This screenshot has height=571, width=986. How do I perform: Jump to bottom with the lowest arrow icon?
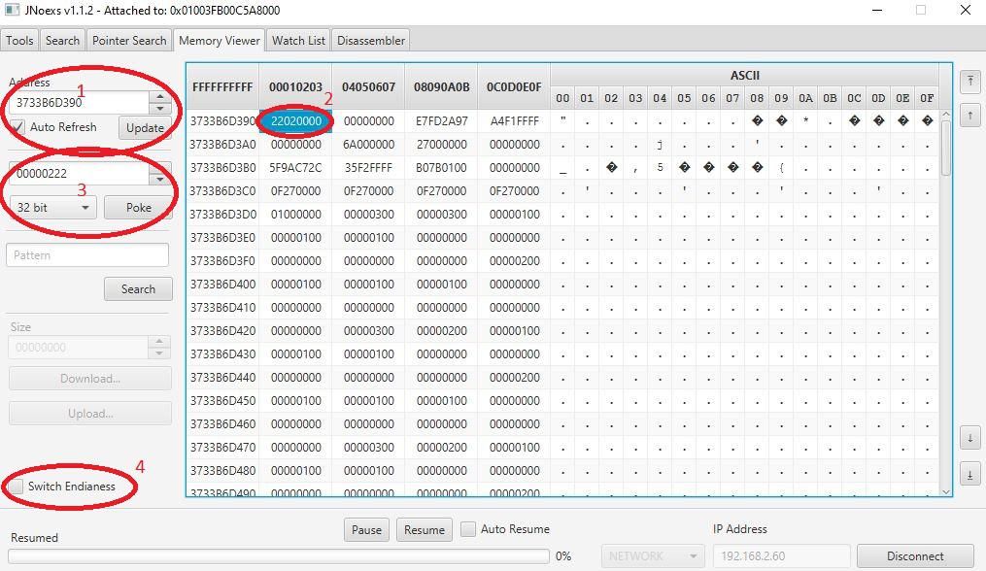pyautogui.click(x=969, y=473)
